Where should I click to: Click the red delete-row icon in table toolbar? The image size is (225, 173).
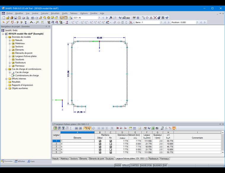pyautogui.click(x=117, y=128)
